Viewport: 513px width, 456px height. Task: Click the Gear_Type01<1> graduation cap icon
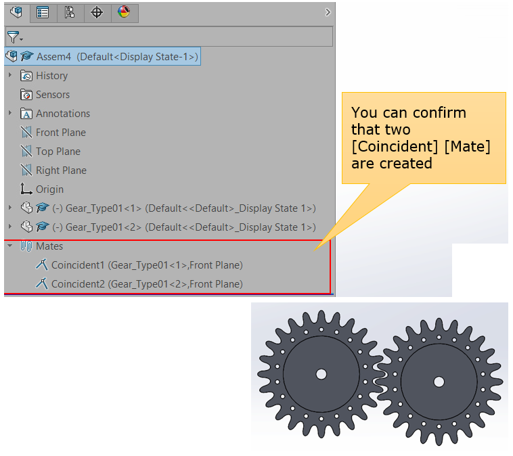click(42, 208)
